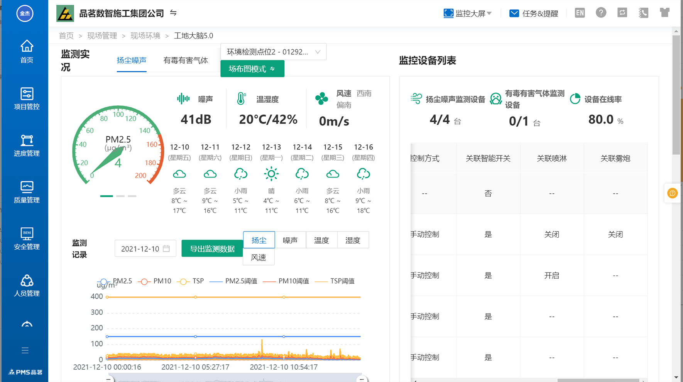Go to 首页 home in the sidebar
This screenshot has width=683, height=382.
pyautogui.click(x=27, y=51)
